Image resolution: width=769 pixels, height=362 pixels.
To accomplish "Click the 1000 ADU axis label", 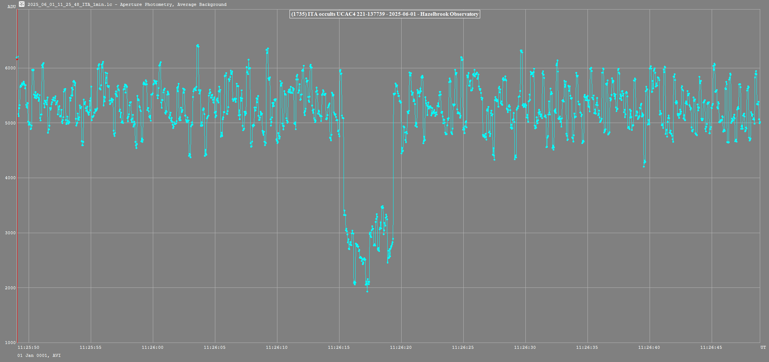I will (x=10, y=343).
